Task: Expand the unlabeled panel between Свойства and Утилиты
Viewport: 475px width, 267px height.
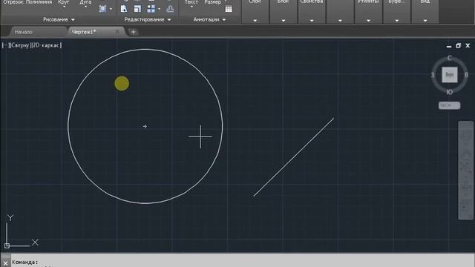Action: pyautogui.click(x=340, y=21)
